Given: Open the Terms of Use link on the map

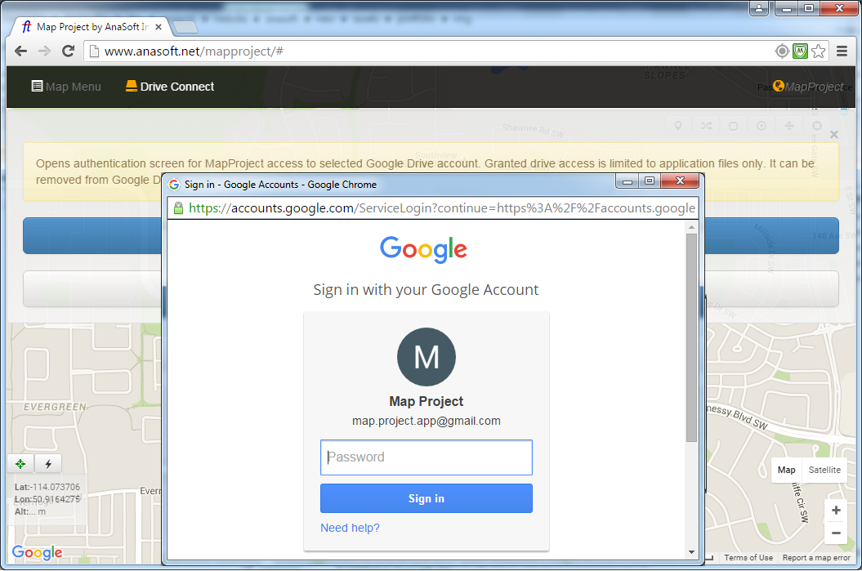Looking at the screenshot, I should click(748, 558).
